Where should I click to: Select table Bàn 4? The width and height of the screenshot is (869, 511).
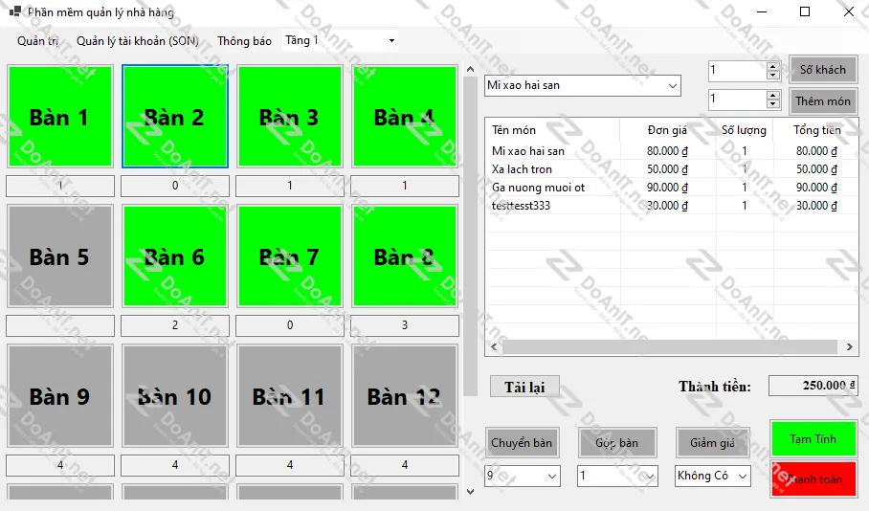coord(405,117)
